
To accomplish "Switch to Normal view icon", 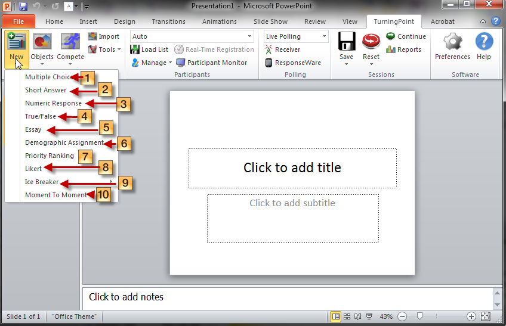I will [336, 316].
